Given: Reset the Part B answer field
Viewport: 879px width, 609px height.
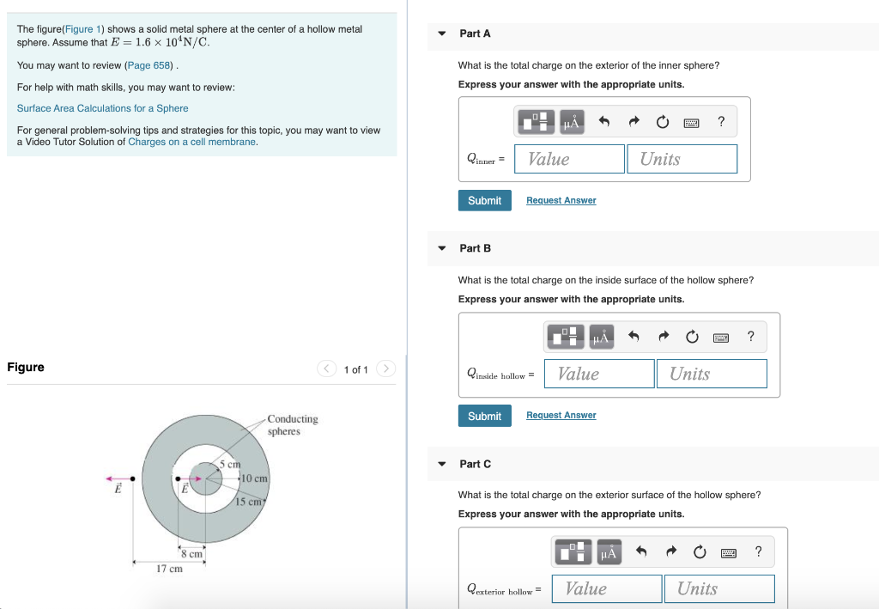Looking at the screenshot, I should 693,337.
